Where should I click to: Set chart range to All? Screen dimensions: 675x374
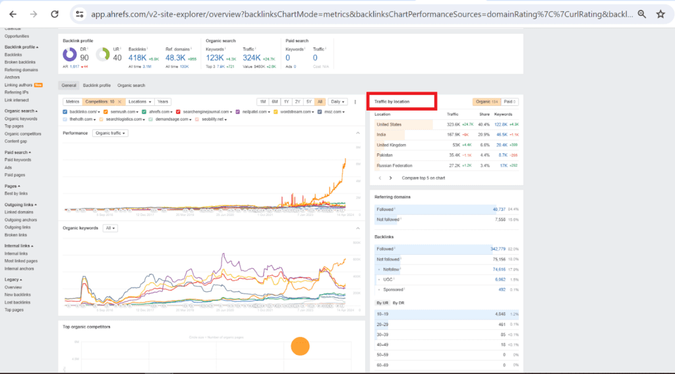click(x=320, y=102)
